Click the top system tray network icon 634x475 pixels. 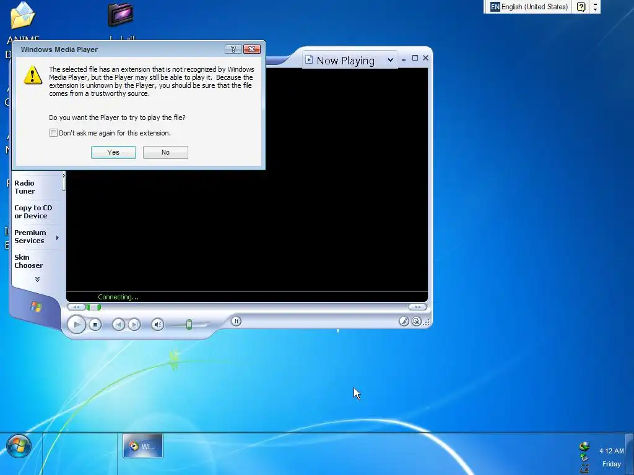[584, 447]
